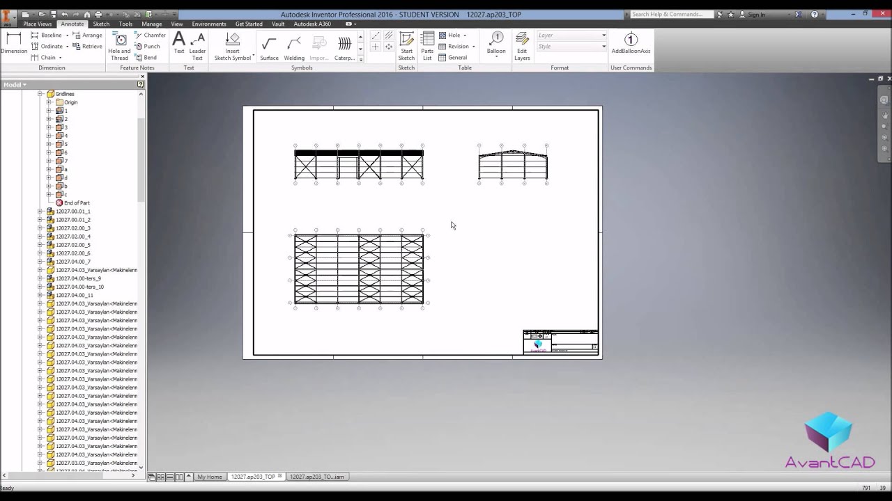892x501 pixels.
Task: Click Start Sketch
Action: [406, 46]
